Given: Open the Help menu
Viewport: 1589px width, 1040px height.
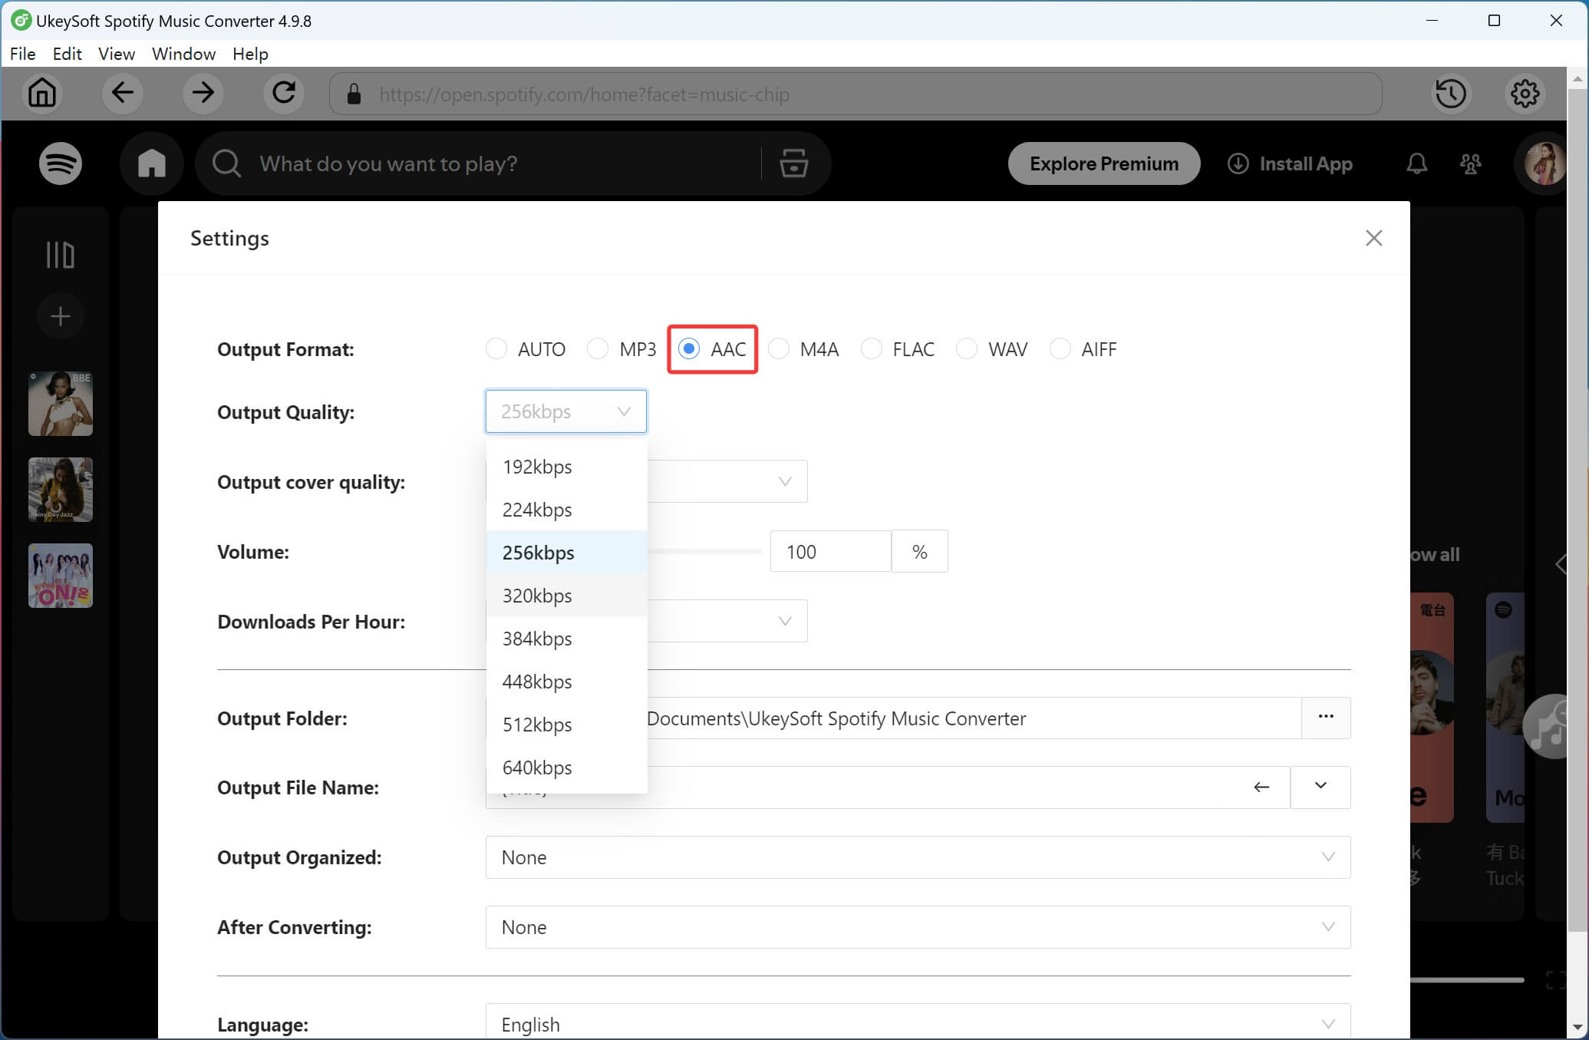Looking at the screenshot, I should (250, 54).
